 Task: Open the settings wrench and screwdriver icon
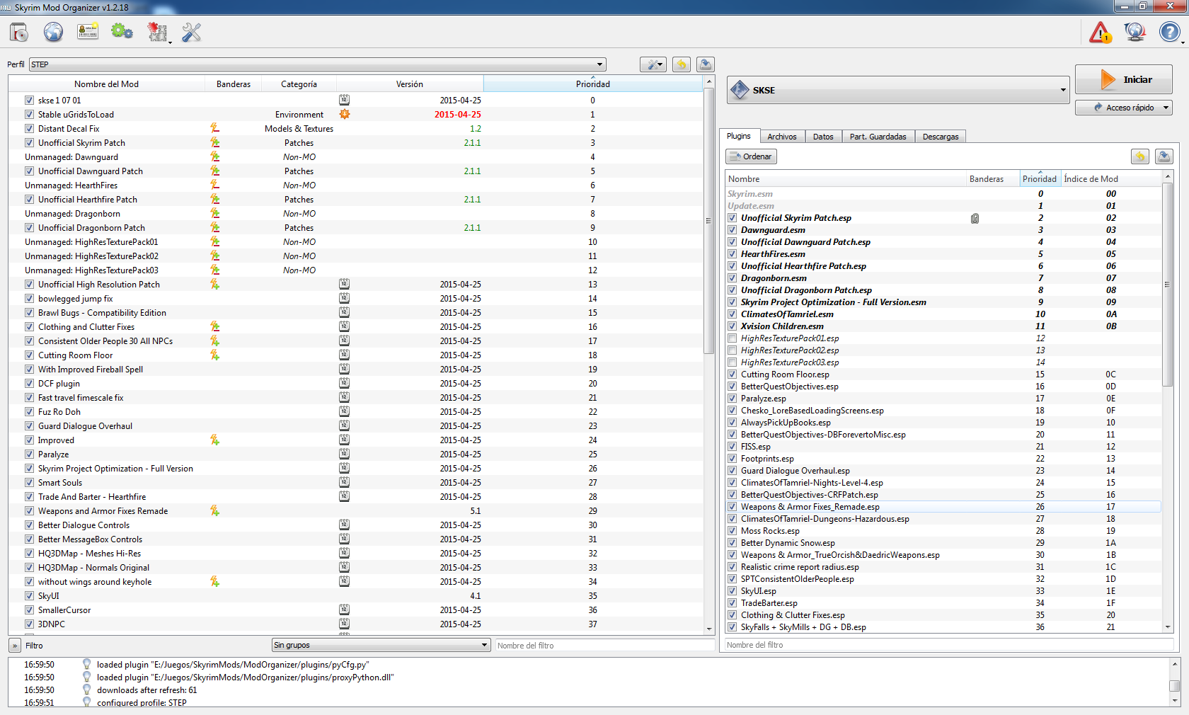[x=192, y=33]
